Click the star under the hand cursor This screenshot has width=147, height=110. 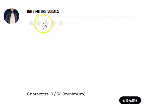coord(46,23)
